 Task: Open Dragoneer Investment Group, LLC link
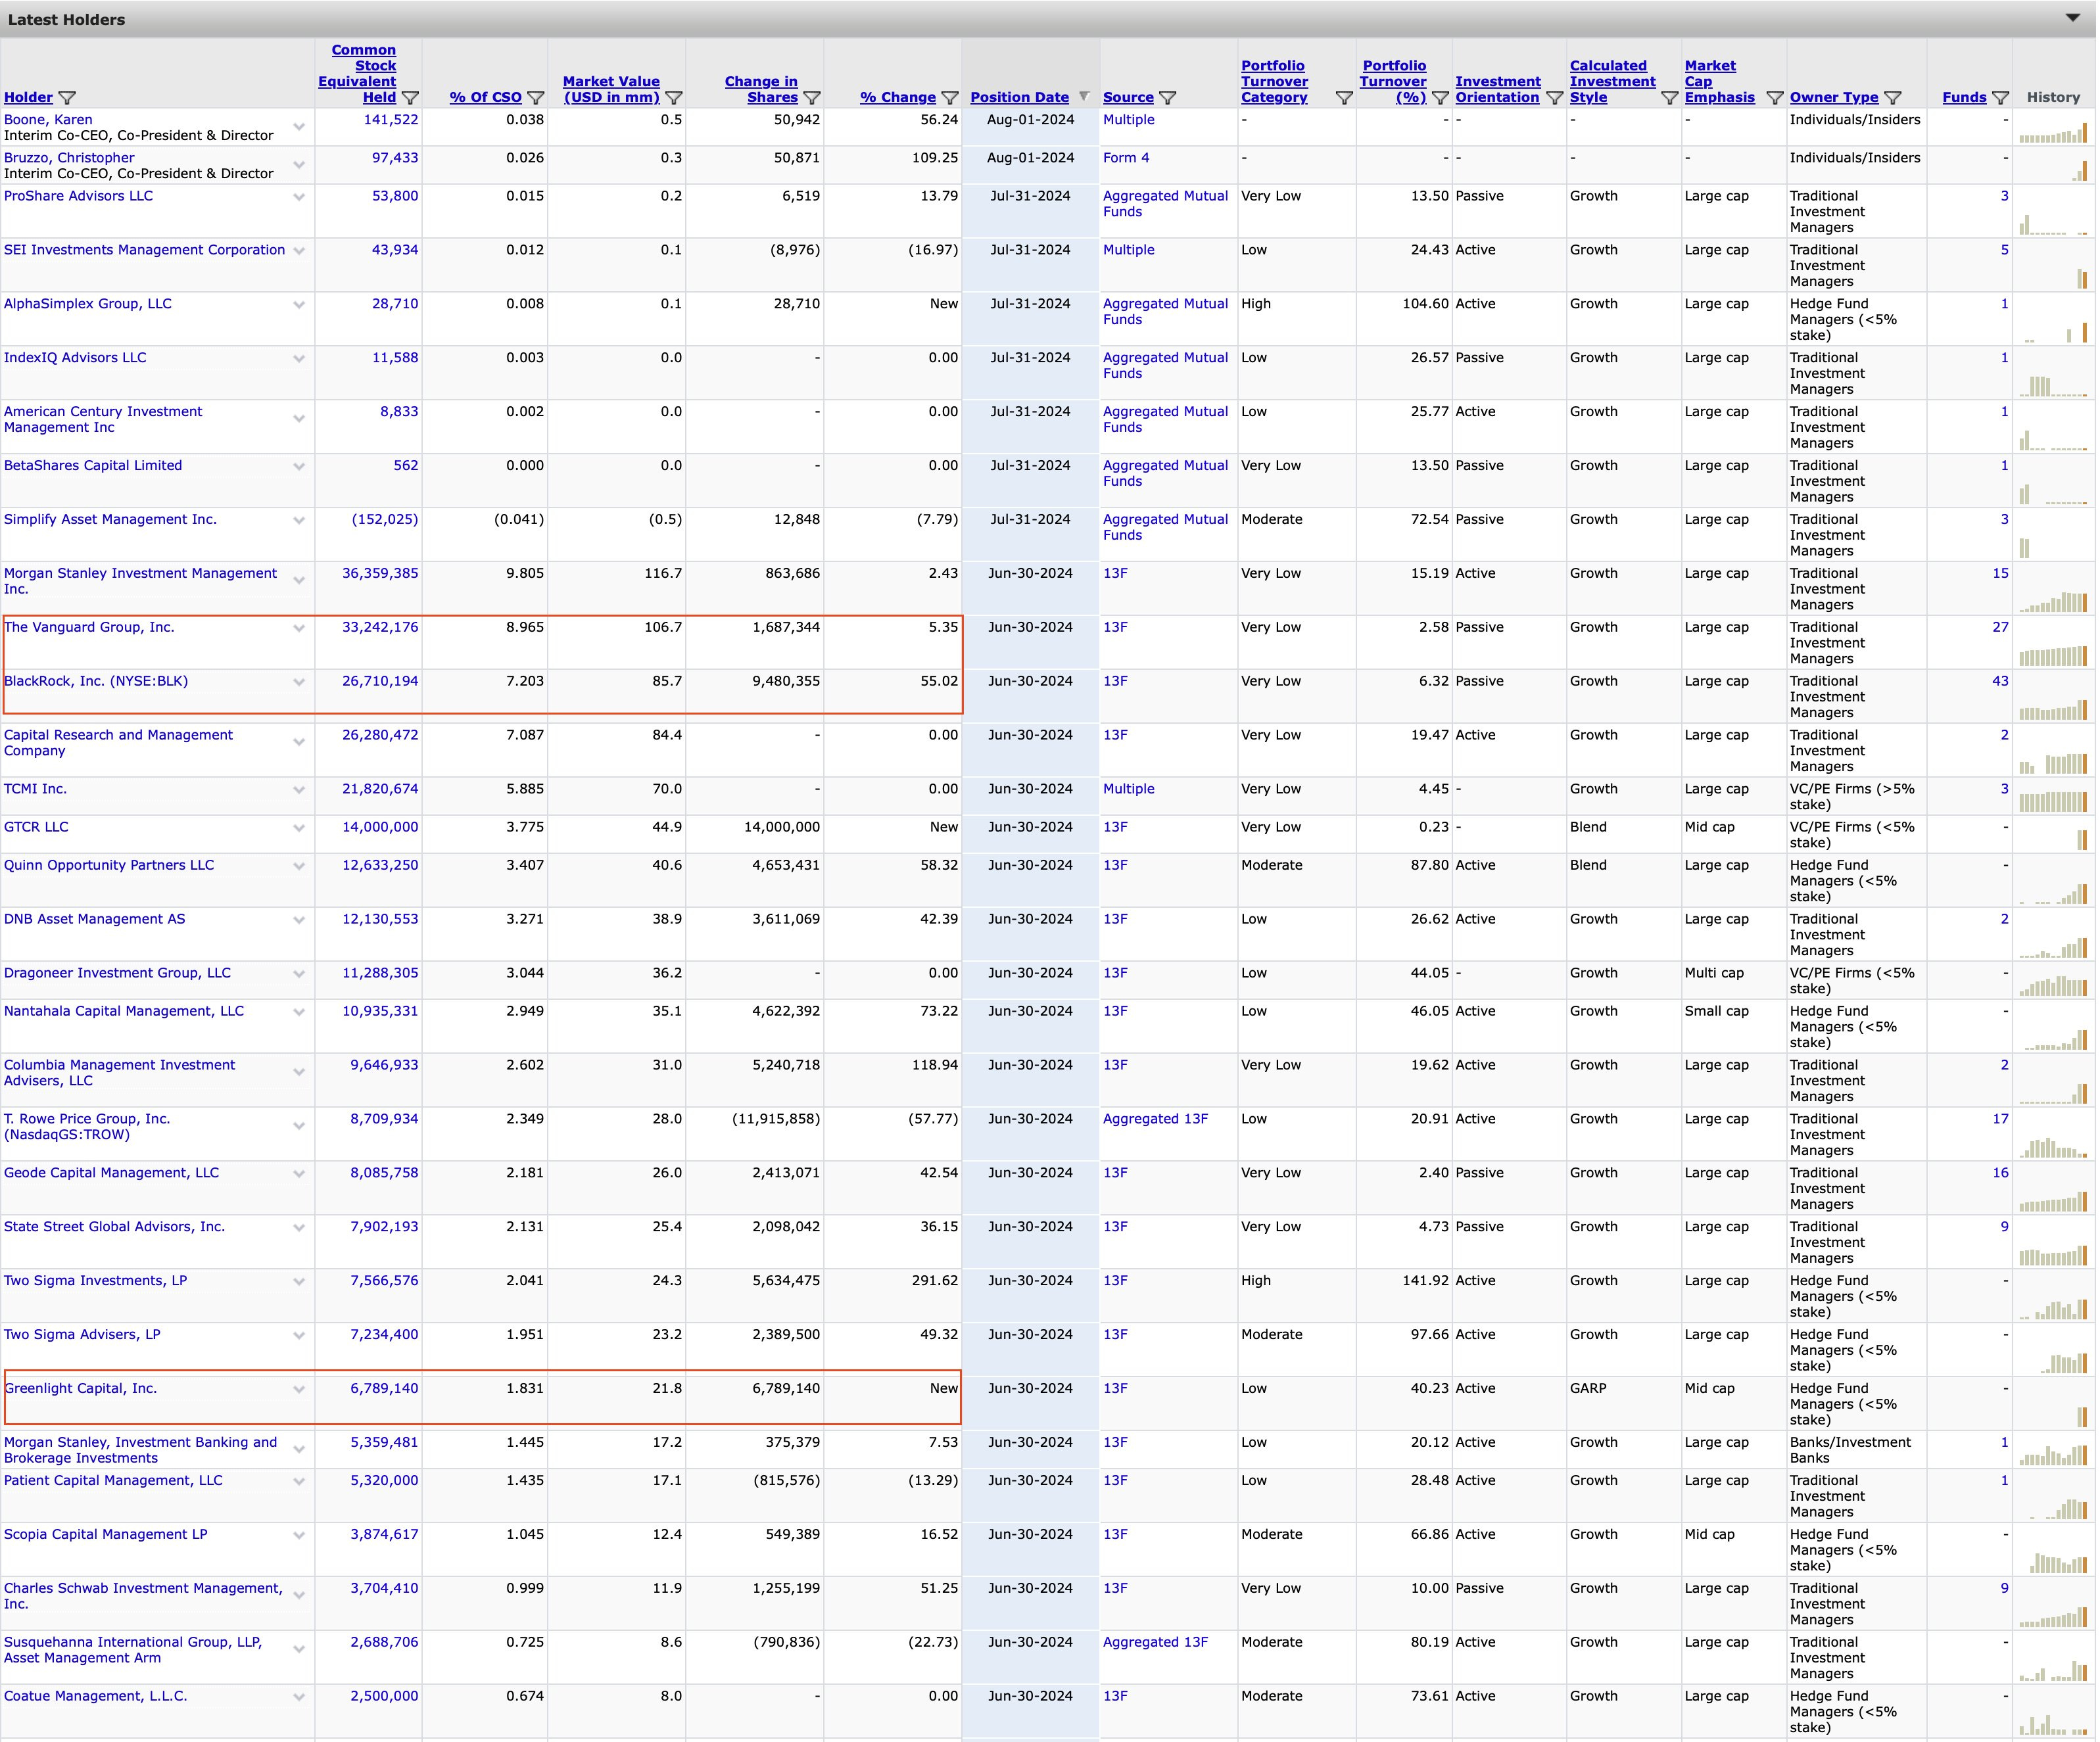117,973
